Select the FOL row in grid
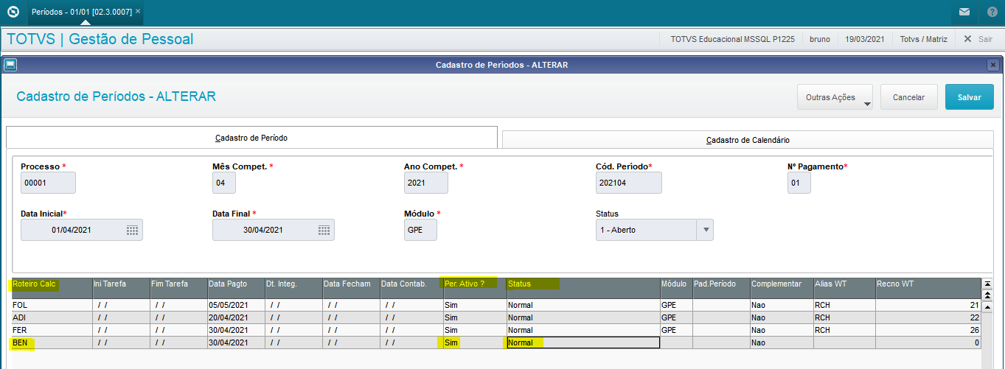 coord(495,305)
